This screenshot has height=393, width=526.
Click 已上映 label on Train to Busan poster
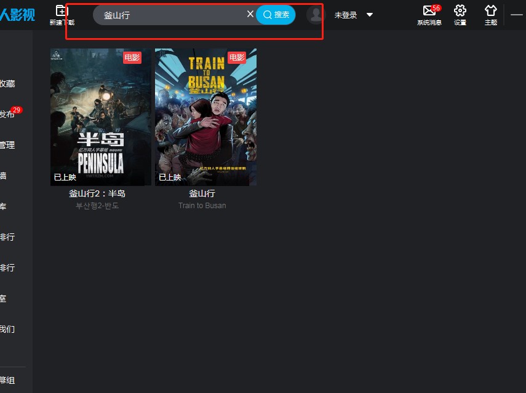click(170, 177)
